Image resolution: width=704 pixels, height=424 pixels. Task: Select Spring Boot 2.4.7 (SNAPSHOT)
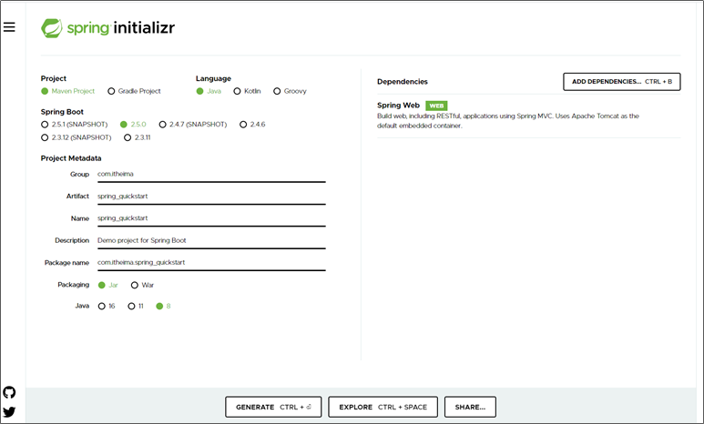click(162, 125)
